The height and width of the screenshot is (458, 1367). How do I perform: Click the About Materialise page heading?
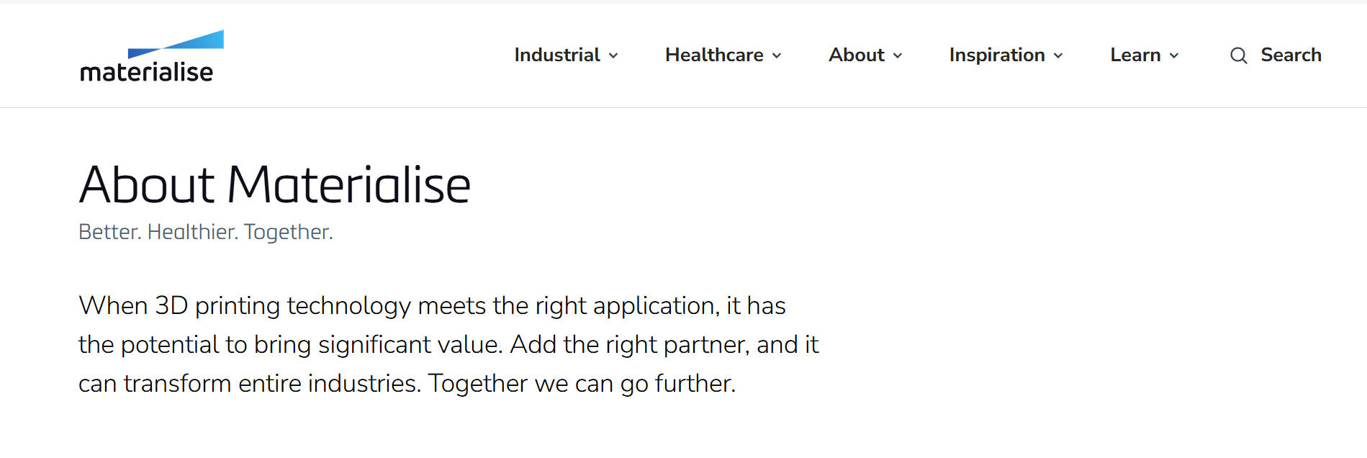coord(274,185)
